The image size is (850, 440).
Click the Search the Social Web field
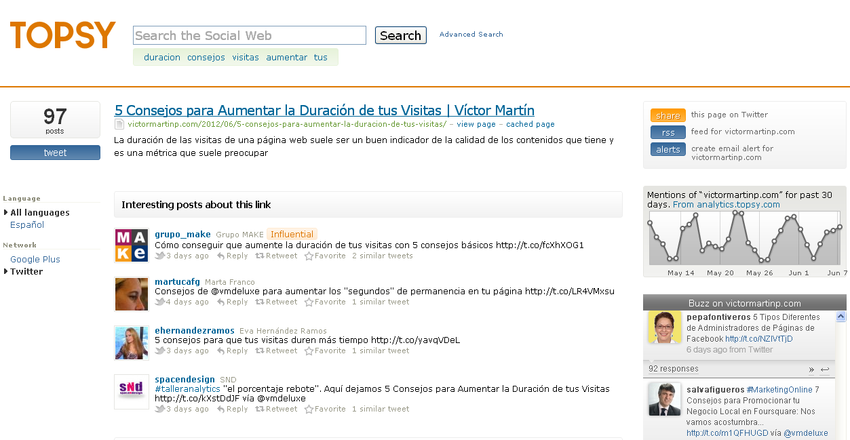coord(250,35)
